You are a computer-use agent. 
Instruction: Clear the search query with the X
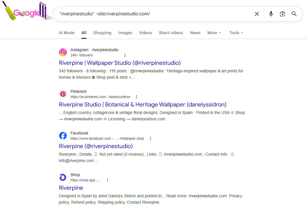(x=257, y=14)
